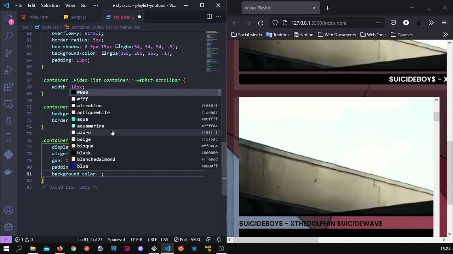This screenshot has height=254, width=453.
Task: Change CSS language mode in status bar
Action: point(165,240)
